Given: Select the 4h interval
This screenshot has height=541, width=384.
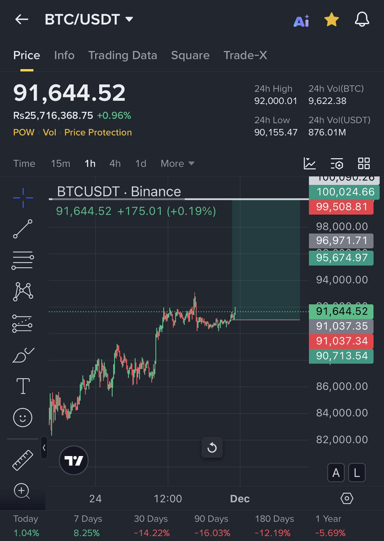Looking at the screenshot, I should coord(115,163).
